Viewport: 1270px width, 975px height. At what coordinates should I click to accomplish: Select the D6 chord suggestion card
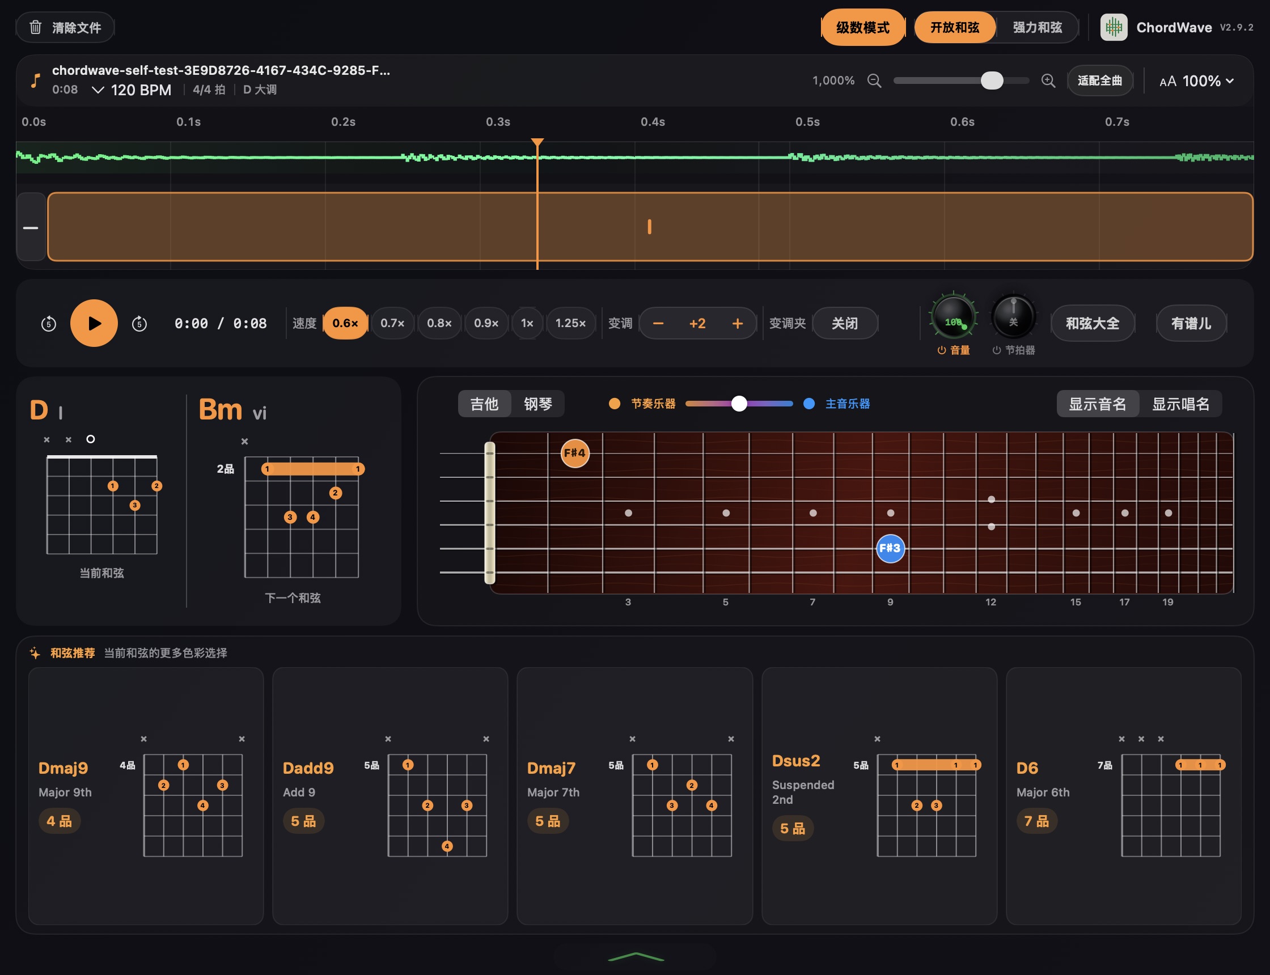coord(1124,796)
